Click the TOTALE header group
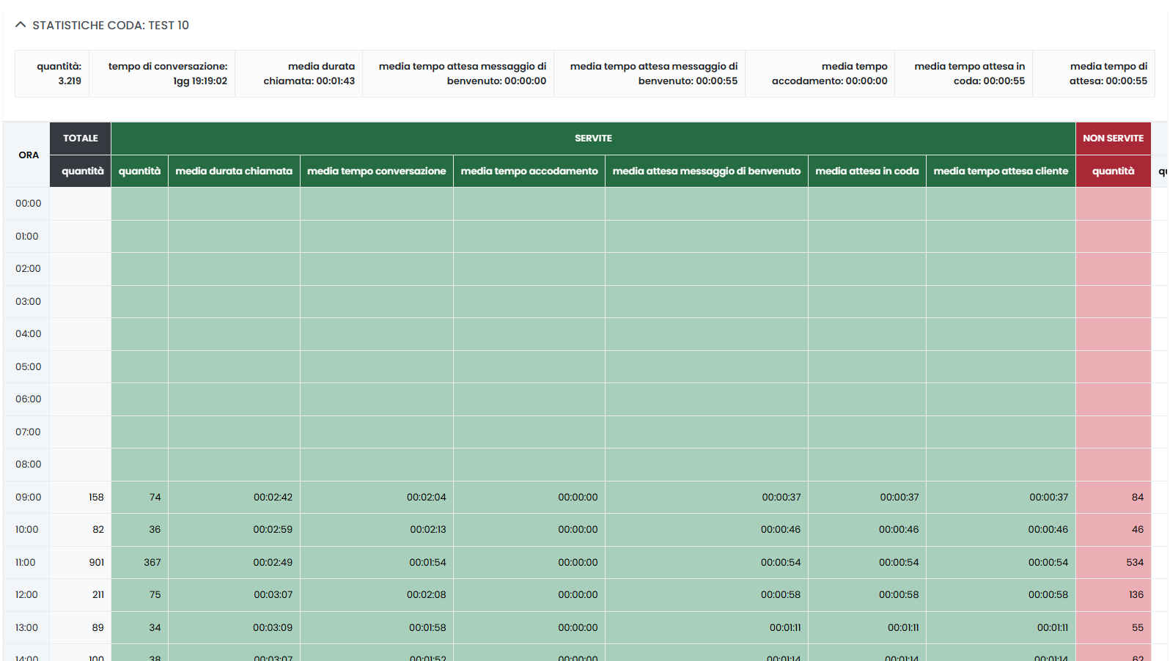Viewport: 1170px width, 661px height. coord(80,139)
